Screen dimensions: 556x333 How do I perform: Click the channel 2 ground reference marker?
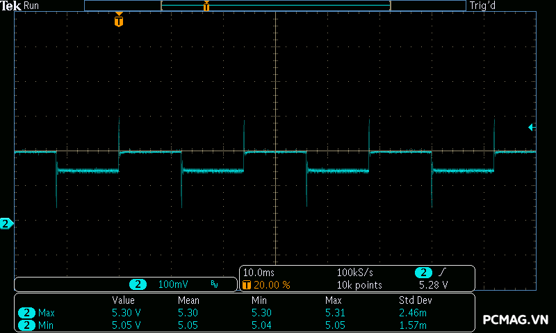(6, 223)
